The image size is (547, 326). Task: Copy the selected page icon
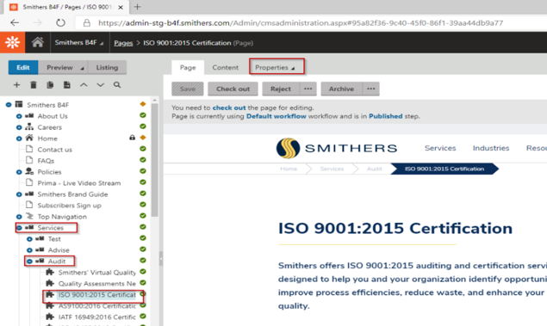[x=50, y=84]
